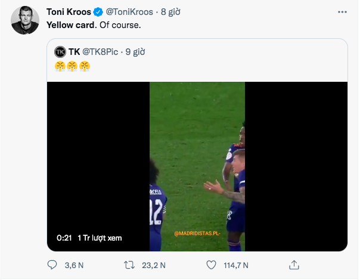Click the reply speech bubble icon
Screen dimensions: 360x280
pyautogui.click(x=52, y=265)
